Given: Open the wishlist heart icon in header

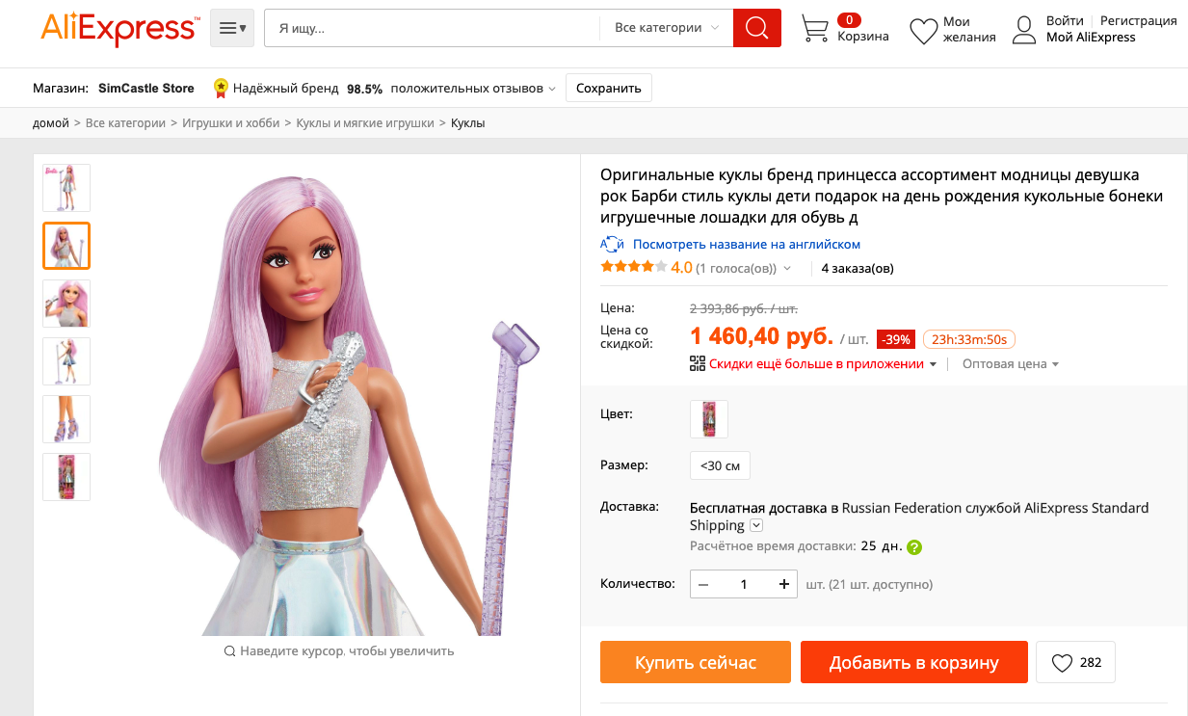Looking at the screenshot, I should tap(923, 31).
